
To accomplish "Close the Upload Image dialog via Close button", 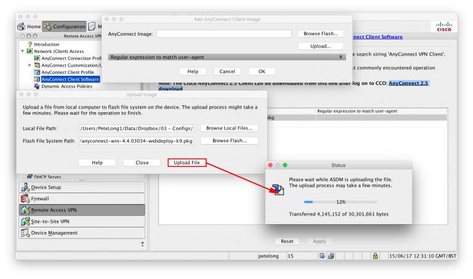I will coord(142,163).
